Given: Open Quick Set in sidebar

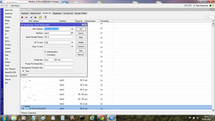Looking at the screenshot, I should (x=9, y=10).
